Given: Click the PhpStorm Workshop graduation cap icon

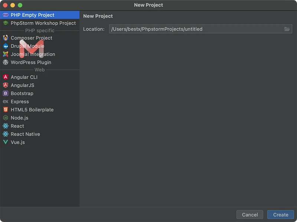Looking at the screenshot, I should pos(6,23).
